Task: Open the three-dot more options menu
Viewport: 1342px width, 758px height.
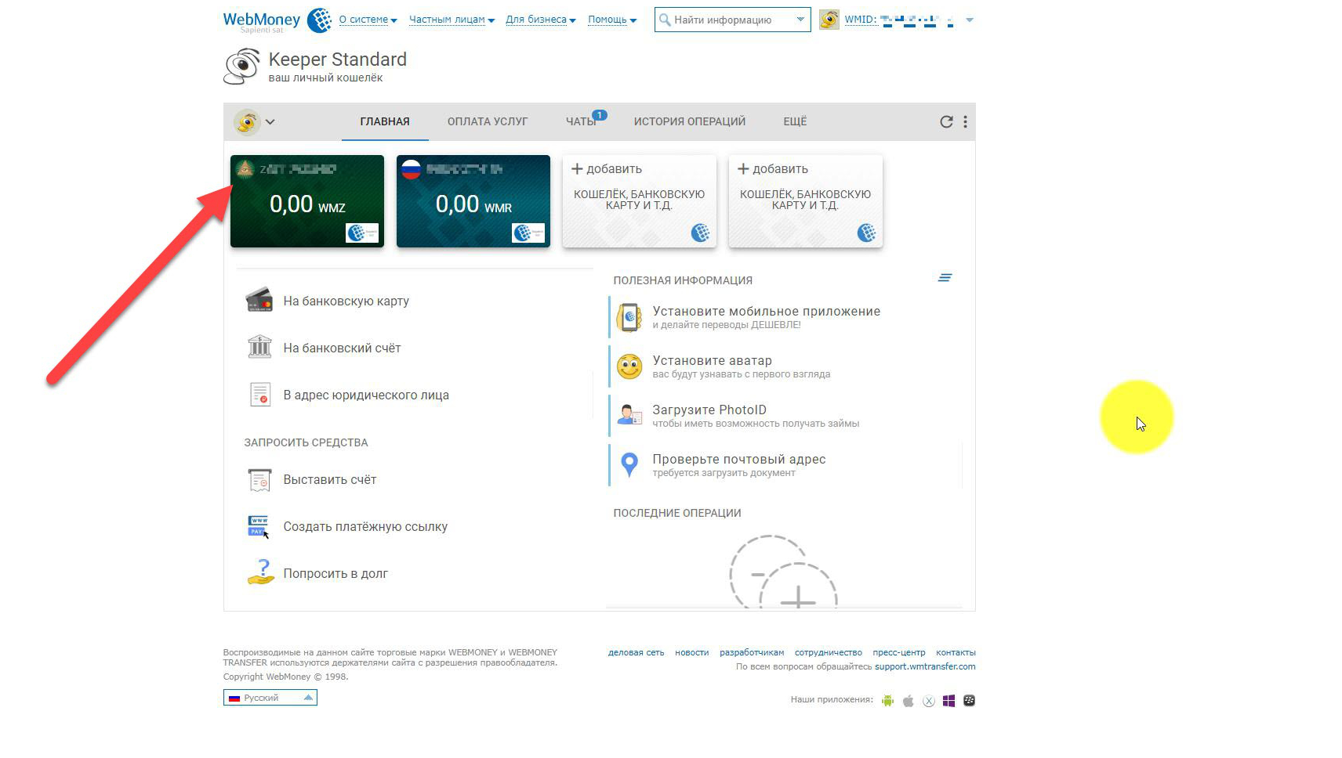Action: (965, 121)
